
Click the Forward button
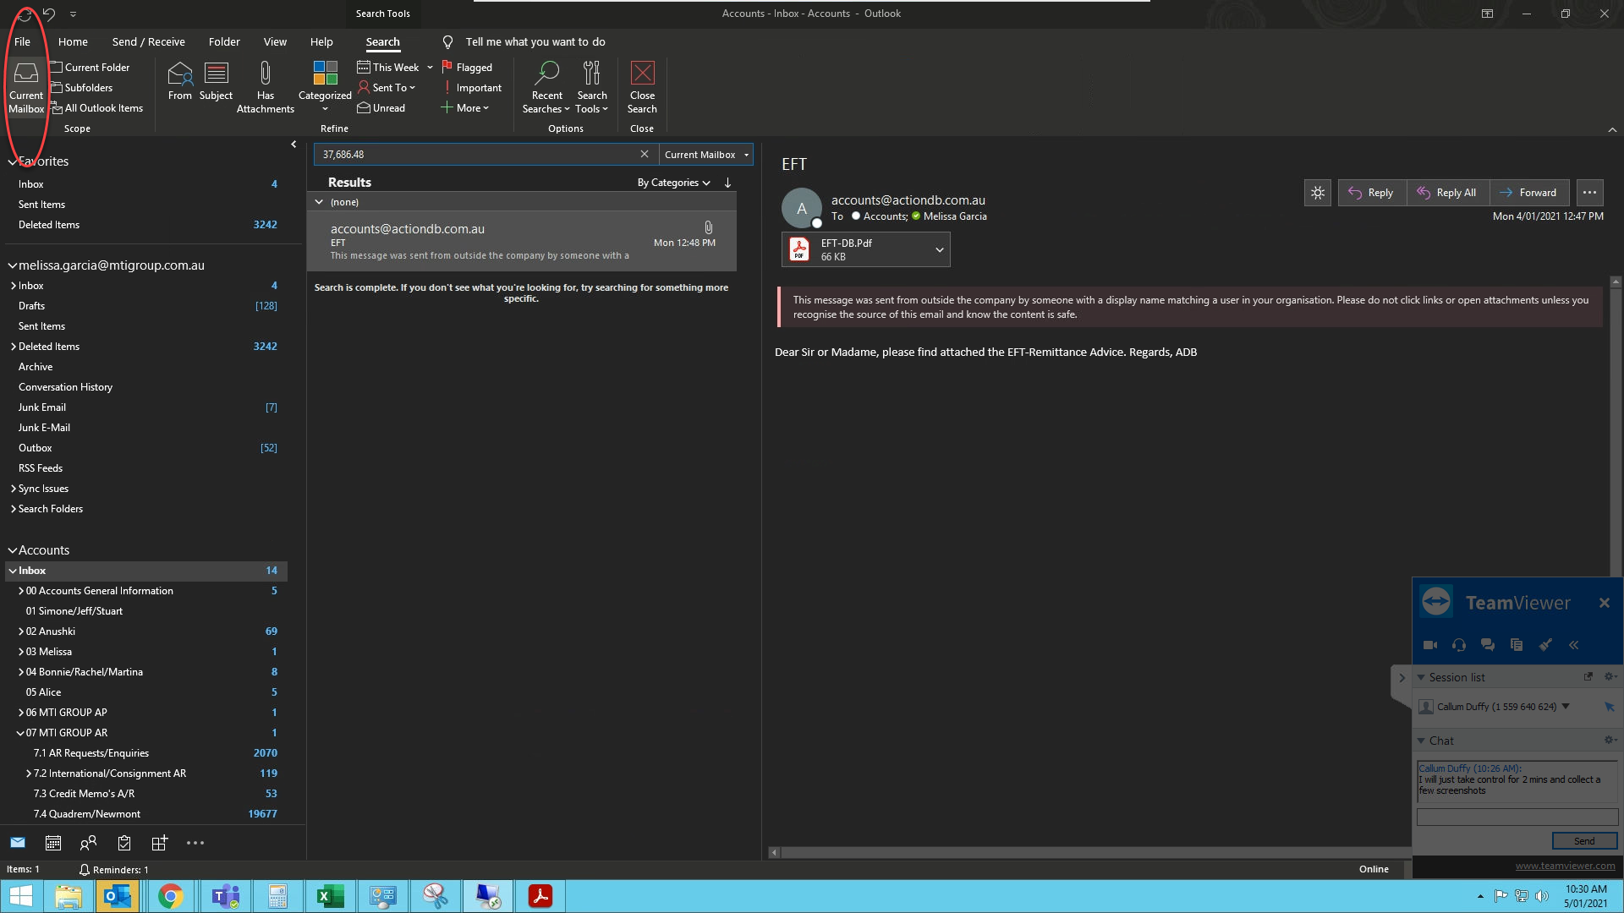[1528, 193]
